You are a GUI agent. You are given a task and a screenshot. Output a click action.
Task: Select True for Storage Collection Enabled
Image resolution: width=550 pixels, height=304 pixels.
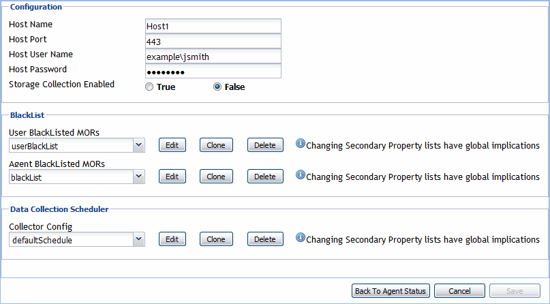pos(149,87)
